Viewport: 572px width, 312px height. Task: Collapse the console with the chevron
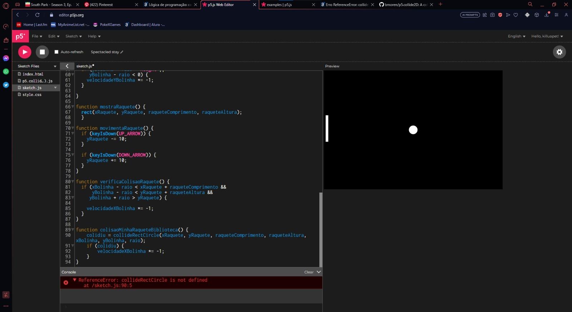tap(319, 272)
